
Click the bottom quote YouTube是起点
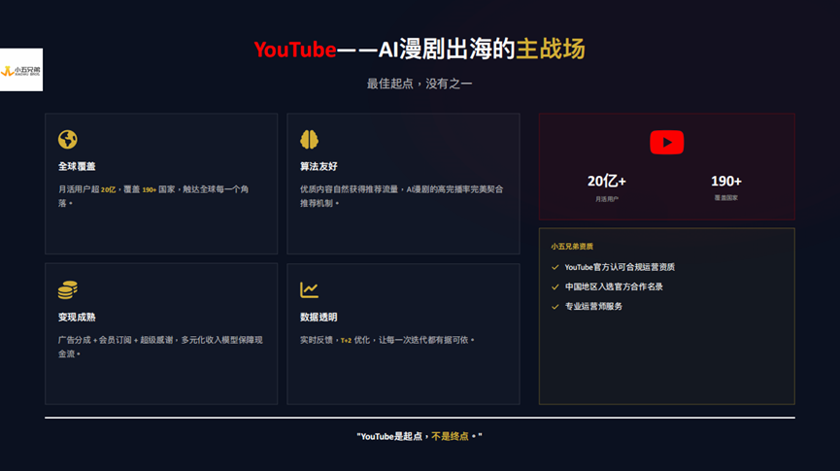[420, 437]
